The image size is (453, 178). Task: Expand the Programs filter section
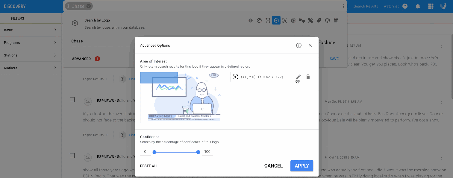coord(31,43)
